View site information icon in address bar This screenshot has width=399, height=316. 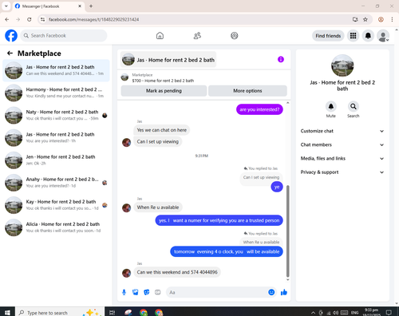point(42,19)
